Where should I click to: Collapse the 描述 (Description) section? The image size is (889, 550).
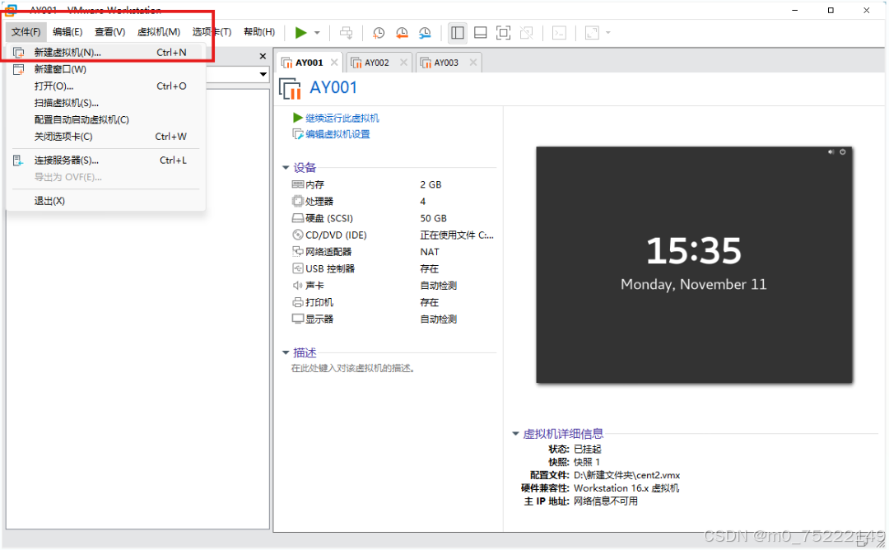pyautogui.click(x=286, y=353)
